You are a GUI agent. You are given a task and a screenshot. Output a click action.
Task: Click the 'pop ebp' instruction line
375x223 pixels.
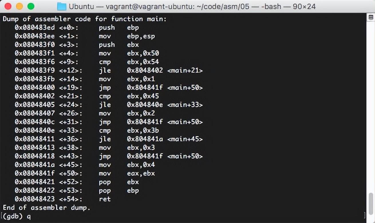(77, 191)
